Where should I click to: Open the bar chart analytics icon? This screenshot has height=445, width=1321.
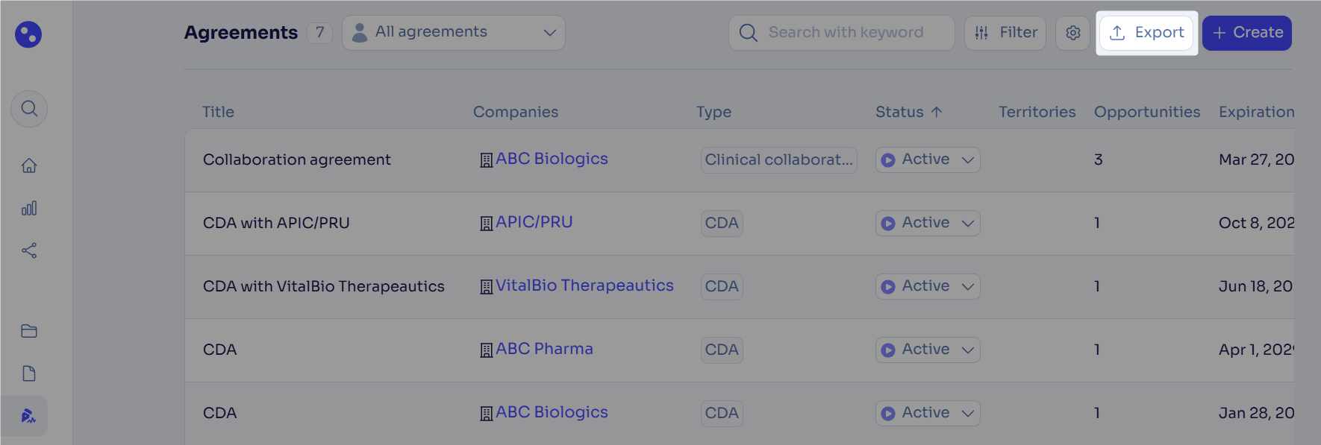click(29, 208)
